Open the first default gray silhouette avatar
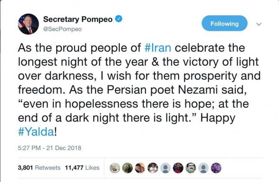Screen dimensions: 279x182 coord(165,168)
